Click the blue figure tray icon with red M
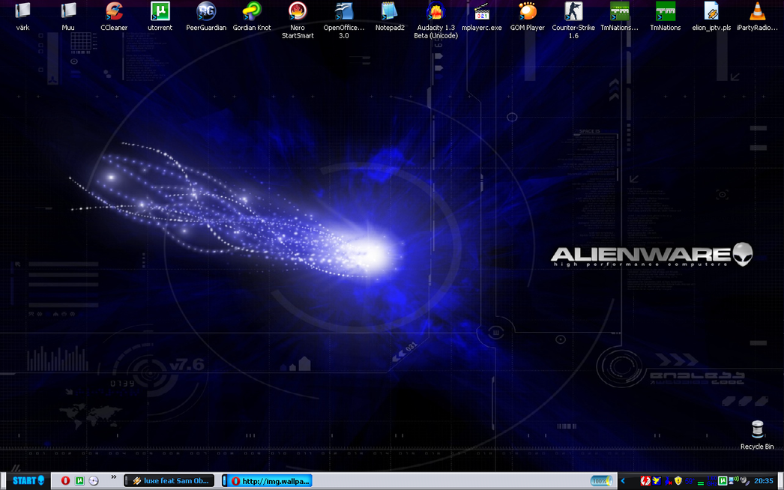 pos(668,482)
